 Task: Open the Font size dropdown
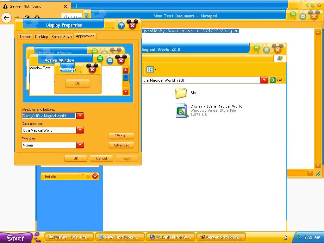[x=80, y=145]
